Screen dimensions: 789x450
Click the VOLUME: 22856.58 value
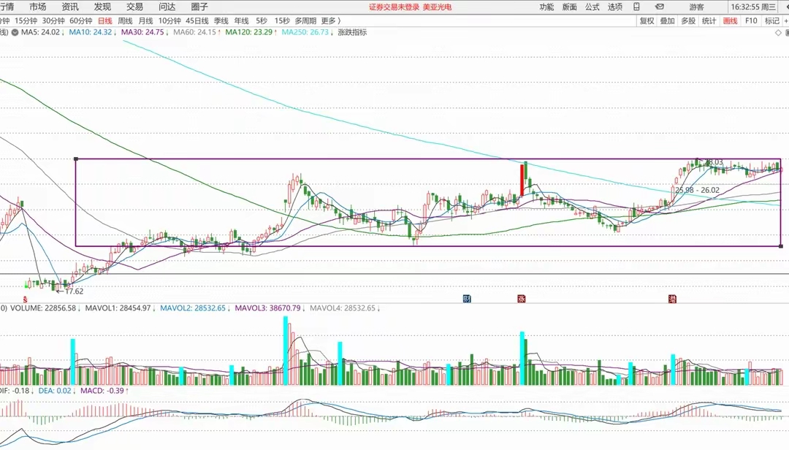coord(43,308)
